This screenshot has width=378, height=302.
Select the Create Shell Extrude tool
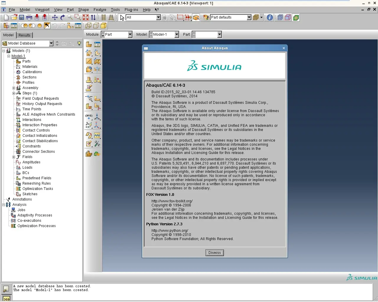[97, 53]
